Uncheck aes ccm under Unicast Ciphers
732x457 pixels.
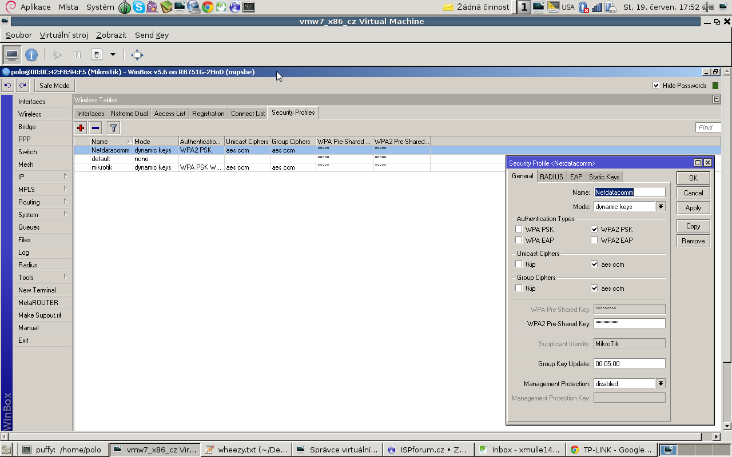coord(594,264)
